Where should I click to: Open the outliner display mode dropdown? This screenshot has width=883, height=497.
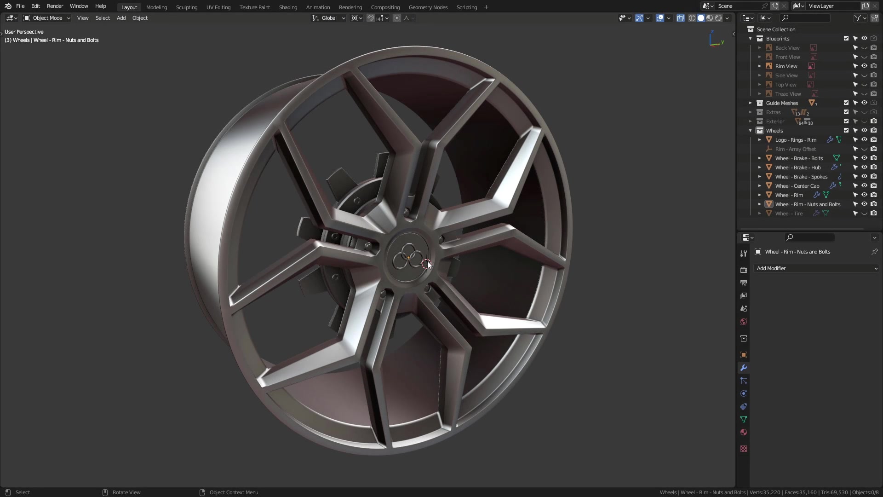tap(748, 18)
